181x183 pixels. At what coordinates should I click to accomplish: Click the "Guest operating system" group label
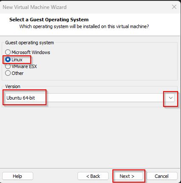[29, 43]
